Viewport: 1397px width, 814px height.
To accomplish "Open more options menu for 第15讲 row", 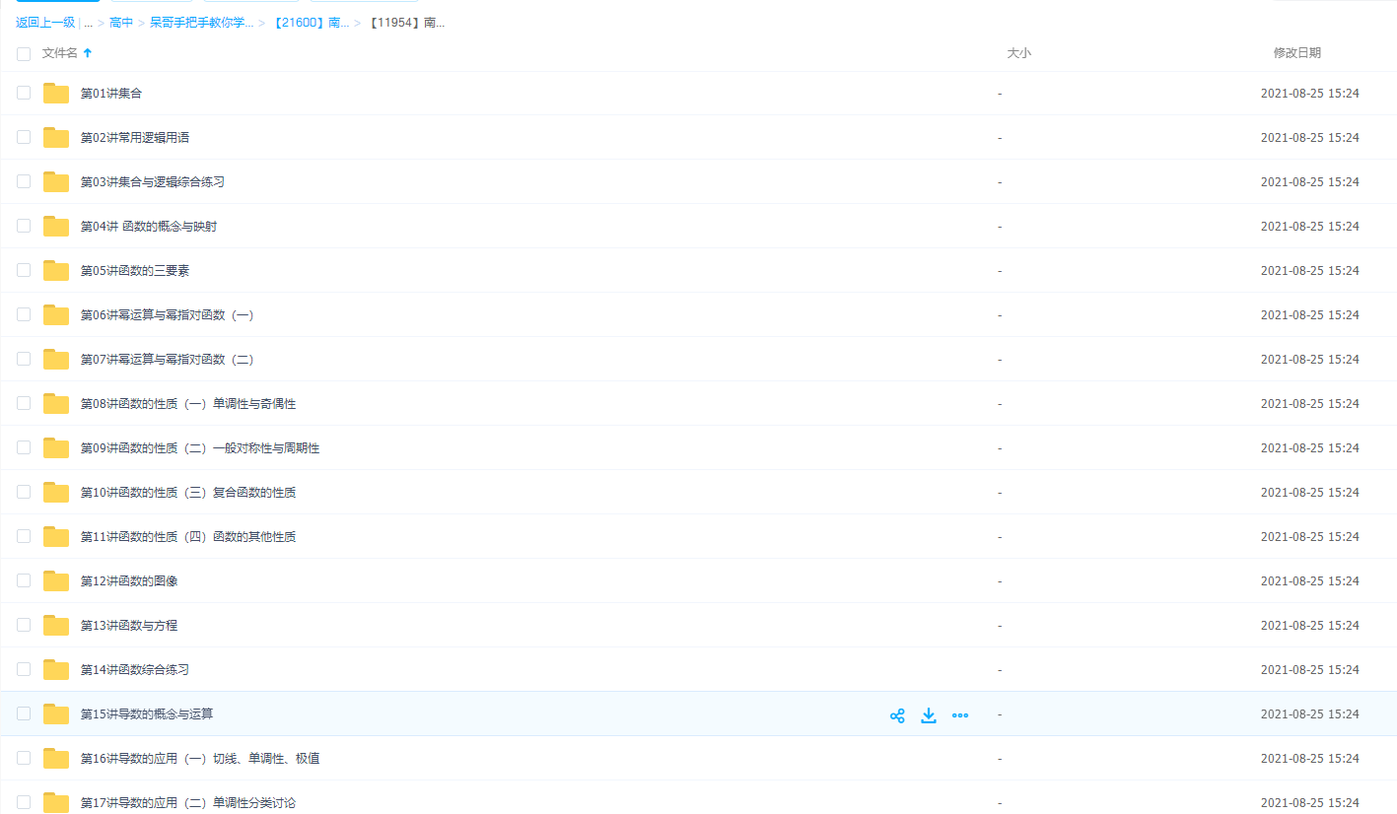I will (x=960, y=715).
